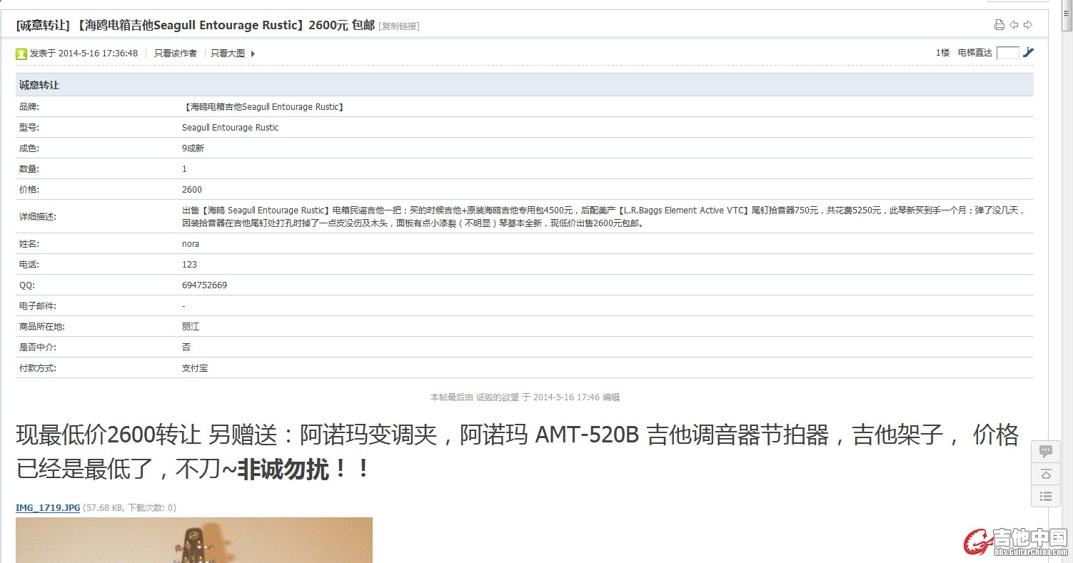Click the model value Seagull Entourage Rustic
Image resolution: width=1073 pixels, height=563 pixels.
tap(231, 128)
